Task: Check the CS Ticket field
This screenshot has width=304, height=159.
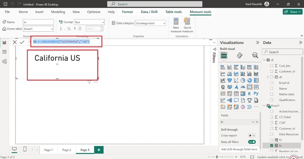Action: pos(271,117)
